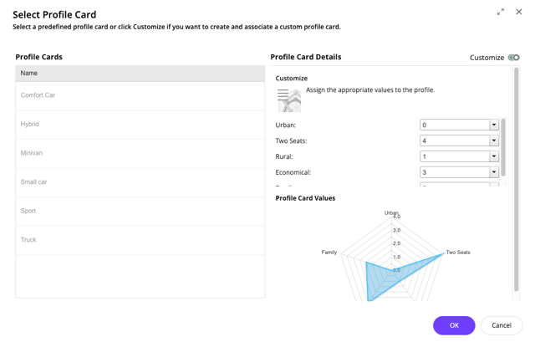Click the expand dialog arrows icon
Screen dimensions: 535x342
point(501,12)
